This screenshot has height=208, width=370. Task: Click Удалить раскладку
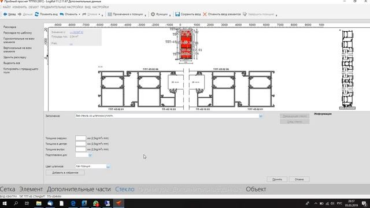14,57
